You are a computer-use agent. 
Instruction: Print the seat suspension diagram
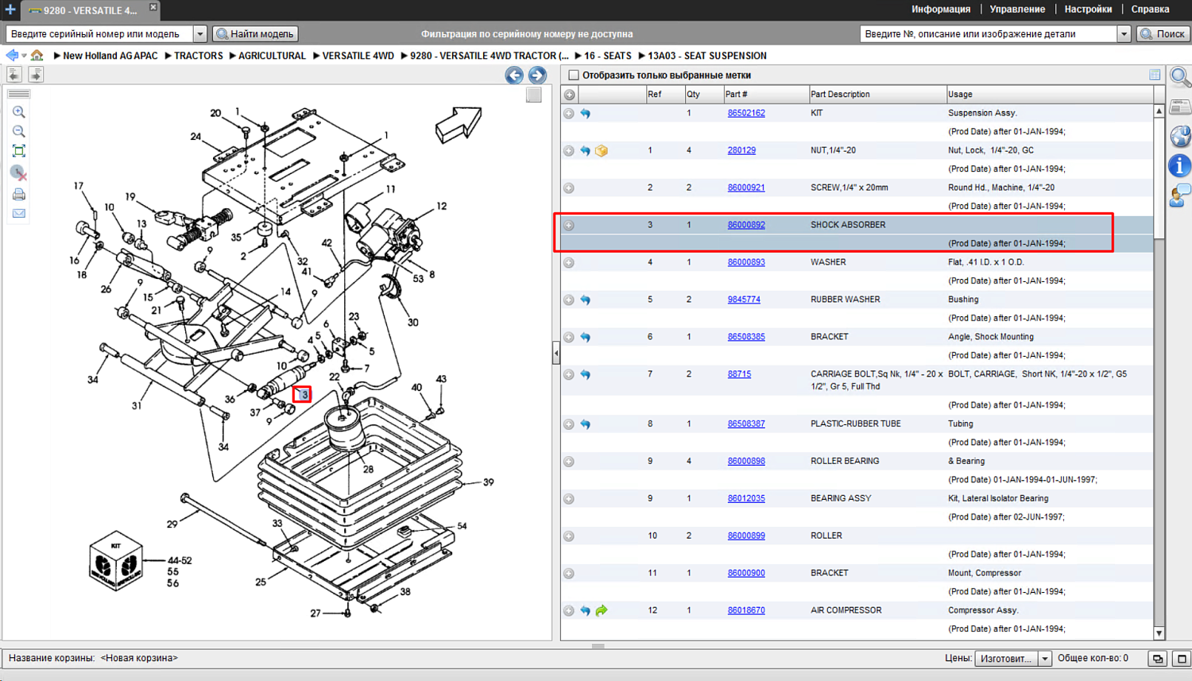19,194
